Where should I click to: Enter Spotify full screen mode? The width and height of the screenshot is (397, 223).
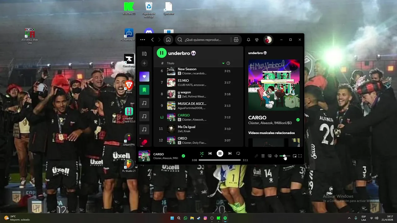tap(300, 156)
